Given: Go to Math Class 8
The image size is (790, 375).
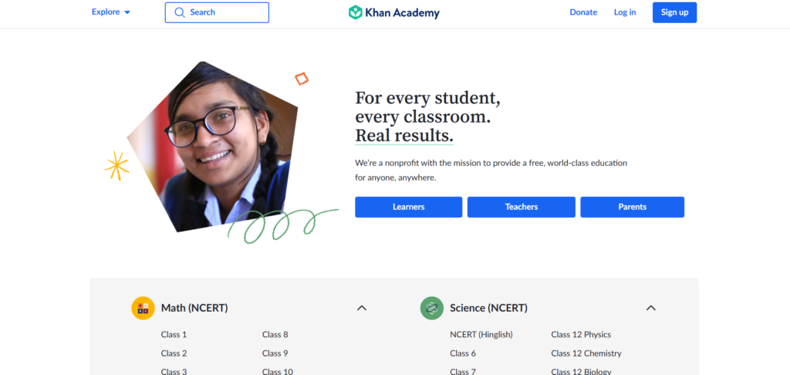Looking at the screenshot, I should 275,335.
